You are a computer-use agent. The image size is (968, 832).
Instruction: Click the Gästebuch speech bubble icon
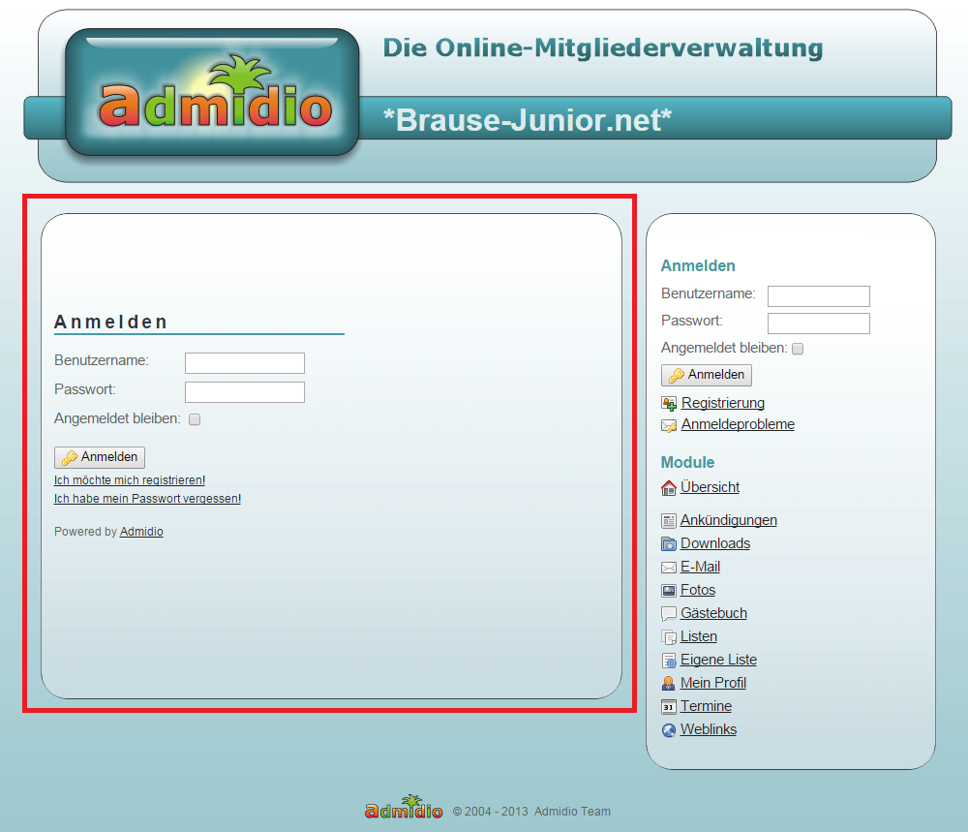coord(668,613)
